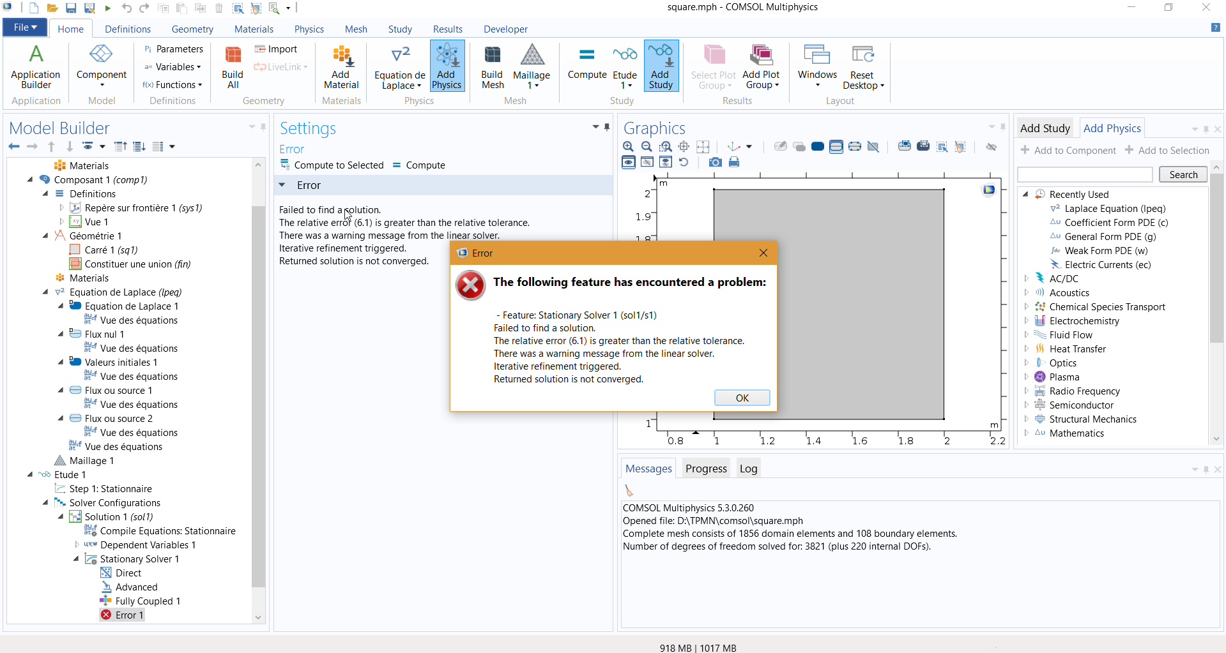
Task: Expand the AC/DC physics category
Action: tap(1027, 278)
